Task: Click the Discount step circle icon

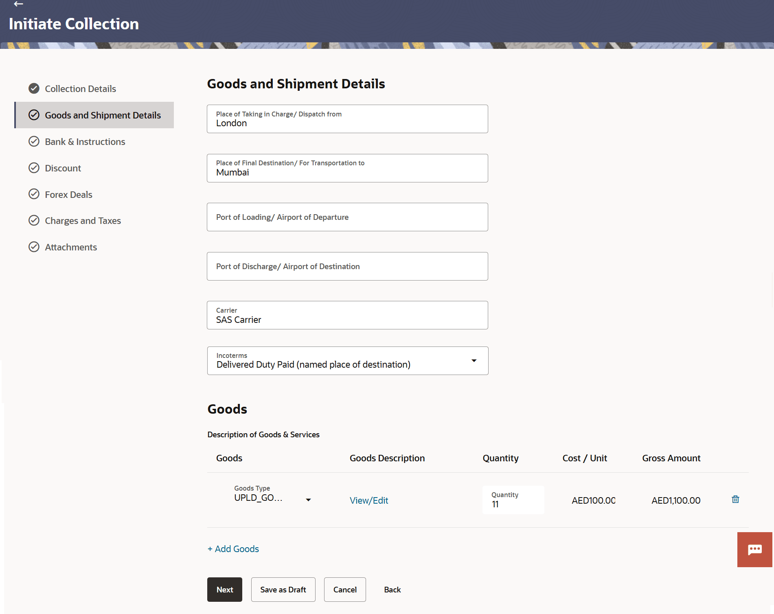Action: (x=34, y=168)
